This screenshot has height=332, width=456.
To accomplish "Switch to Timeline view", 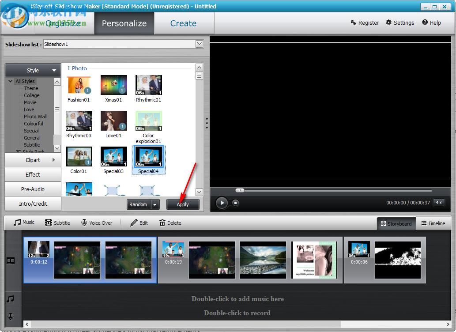I will point(433,223).
